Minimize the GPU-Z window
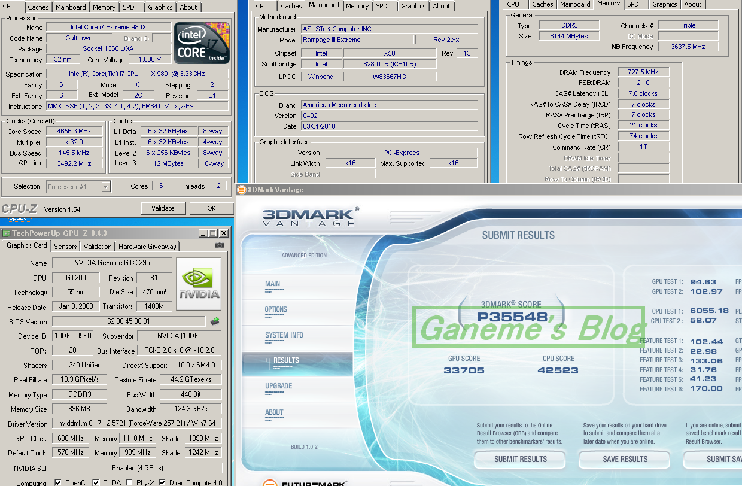The image size is (742, 486). point(203,233)
